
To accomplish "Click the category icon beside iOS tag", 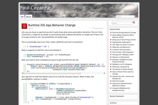I will 29,29.
